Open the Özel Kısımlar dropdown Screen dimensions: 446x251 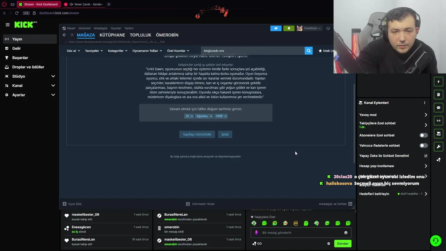point(178,51)
